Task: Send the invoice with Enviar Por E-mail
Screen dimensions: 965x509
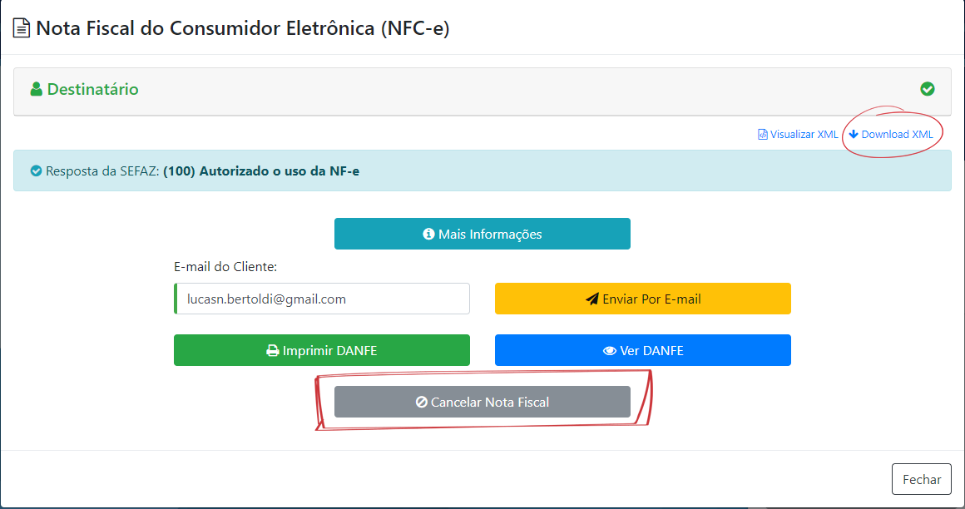Action: click(642, 299)
